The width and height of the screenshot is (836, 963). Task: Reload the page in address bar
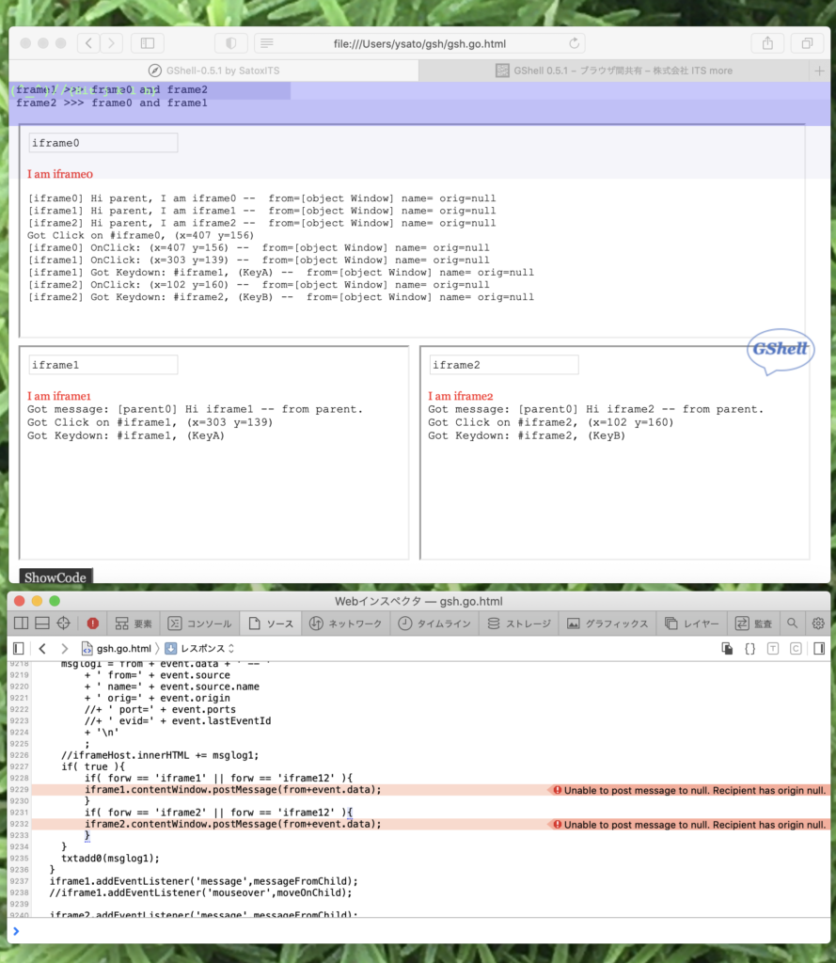point(575,43)
